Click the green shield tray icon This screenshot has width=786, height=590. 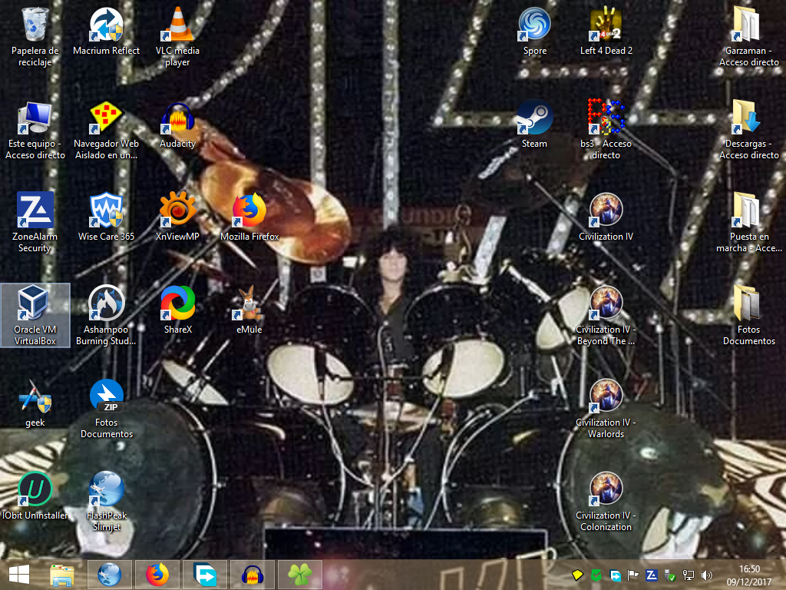pos(596,575)
